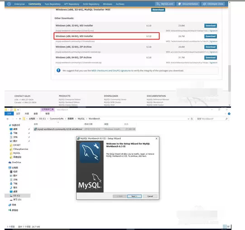Click the Developer Zone button in header
Screen dimensions: 245x230
(213, 4)
